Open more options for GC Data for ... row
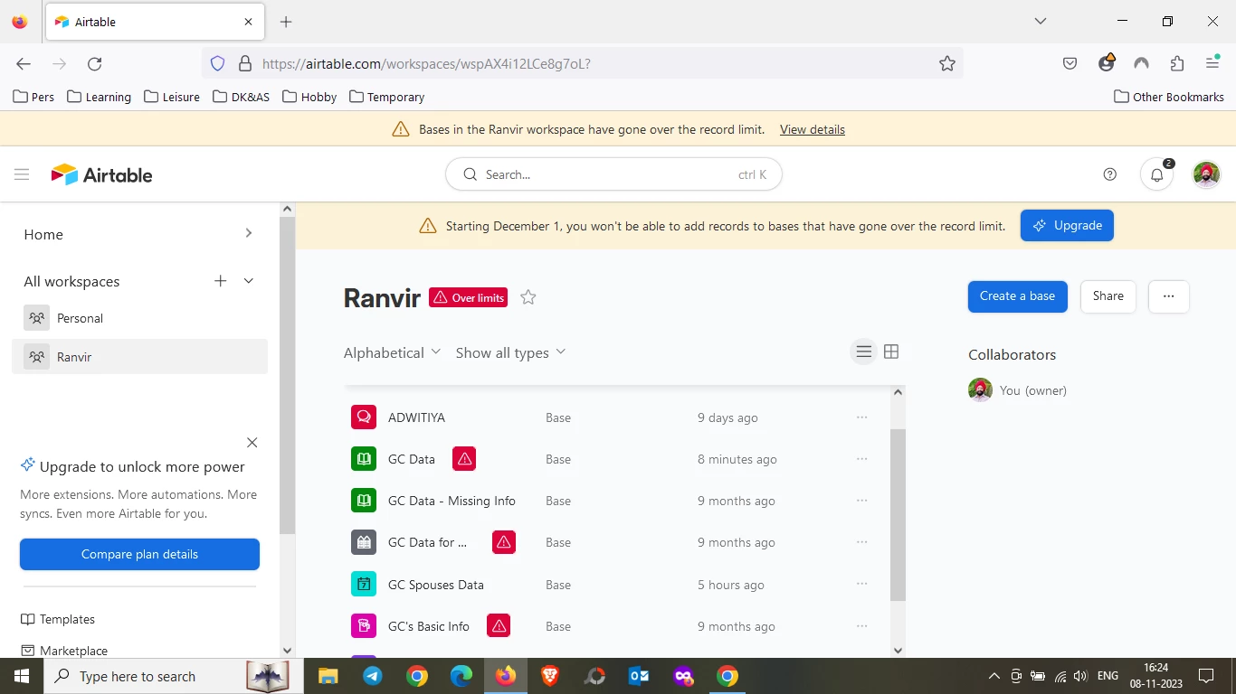This screenshot has height=694, width=1236. pos(861,542)
